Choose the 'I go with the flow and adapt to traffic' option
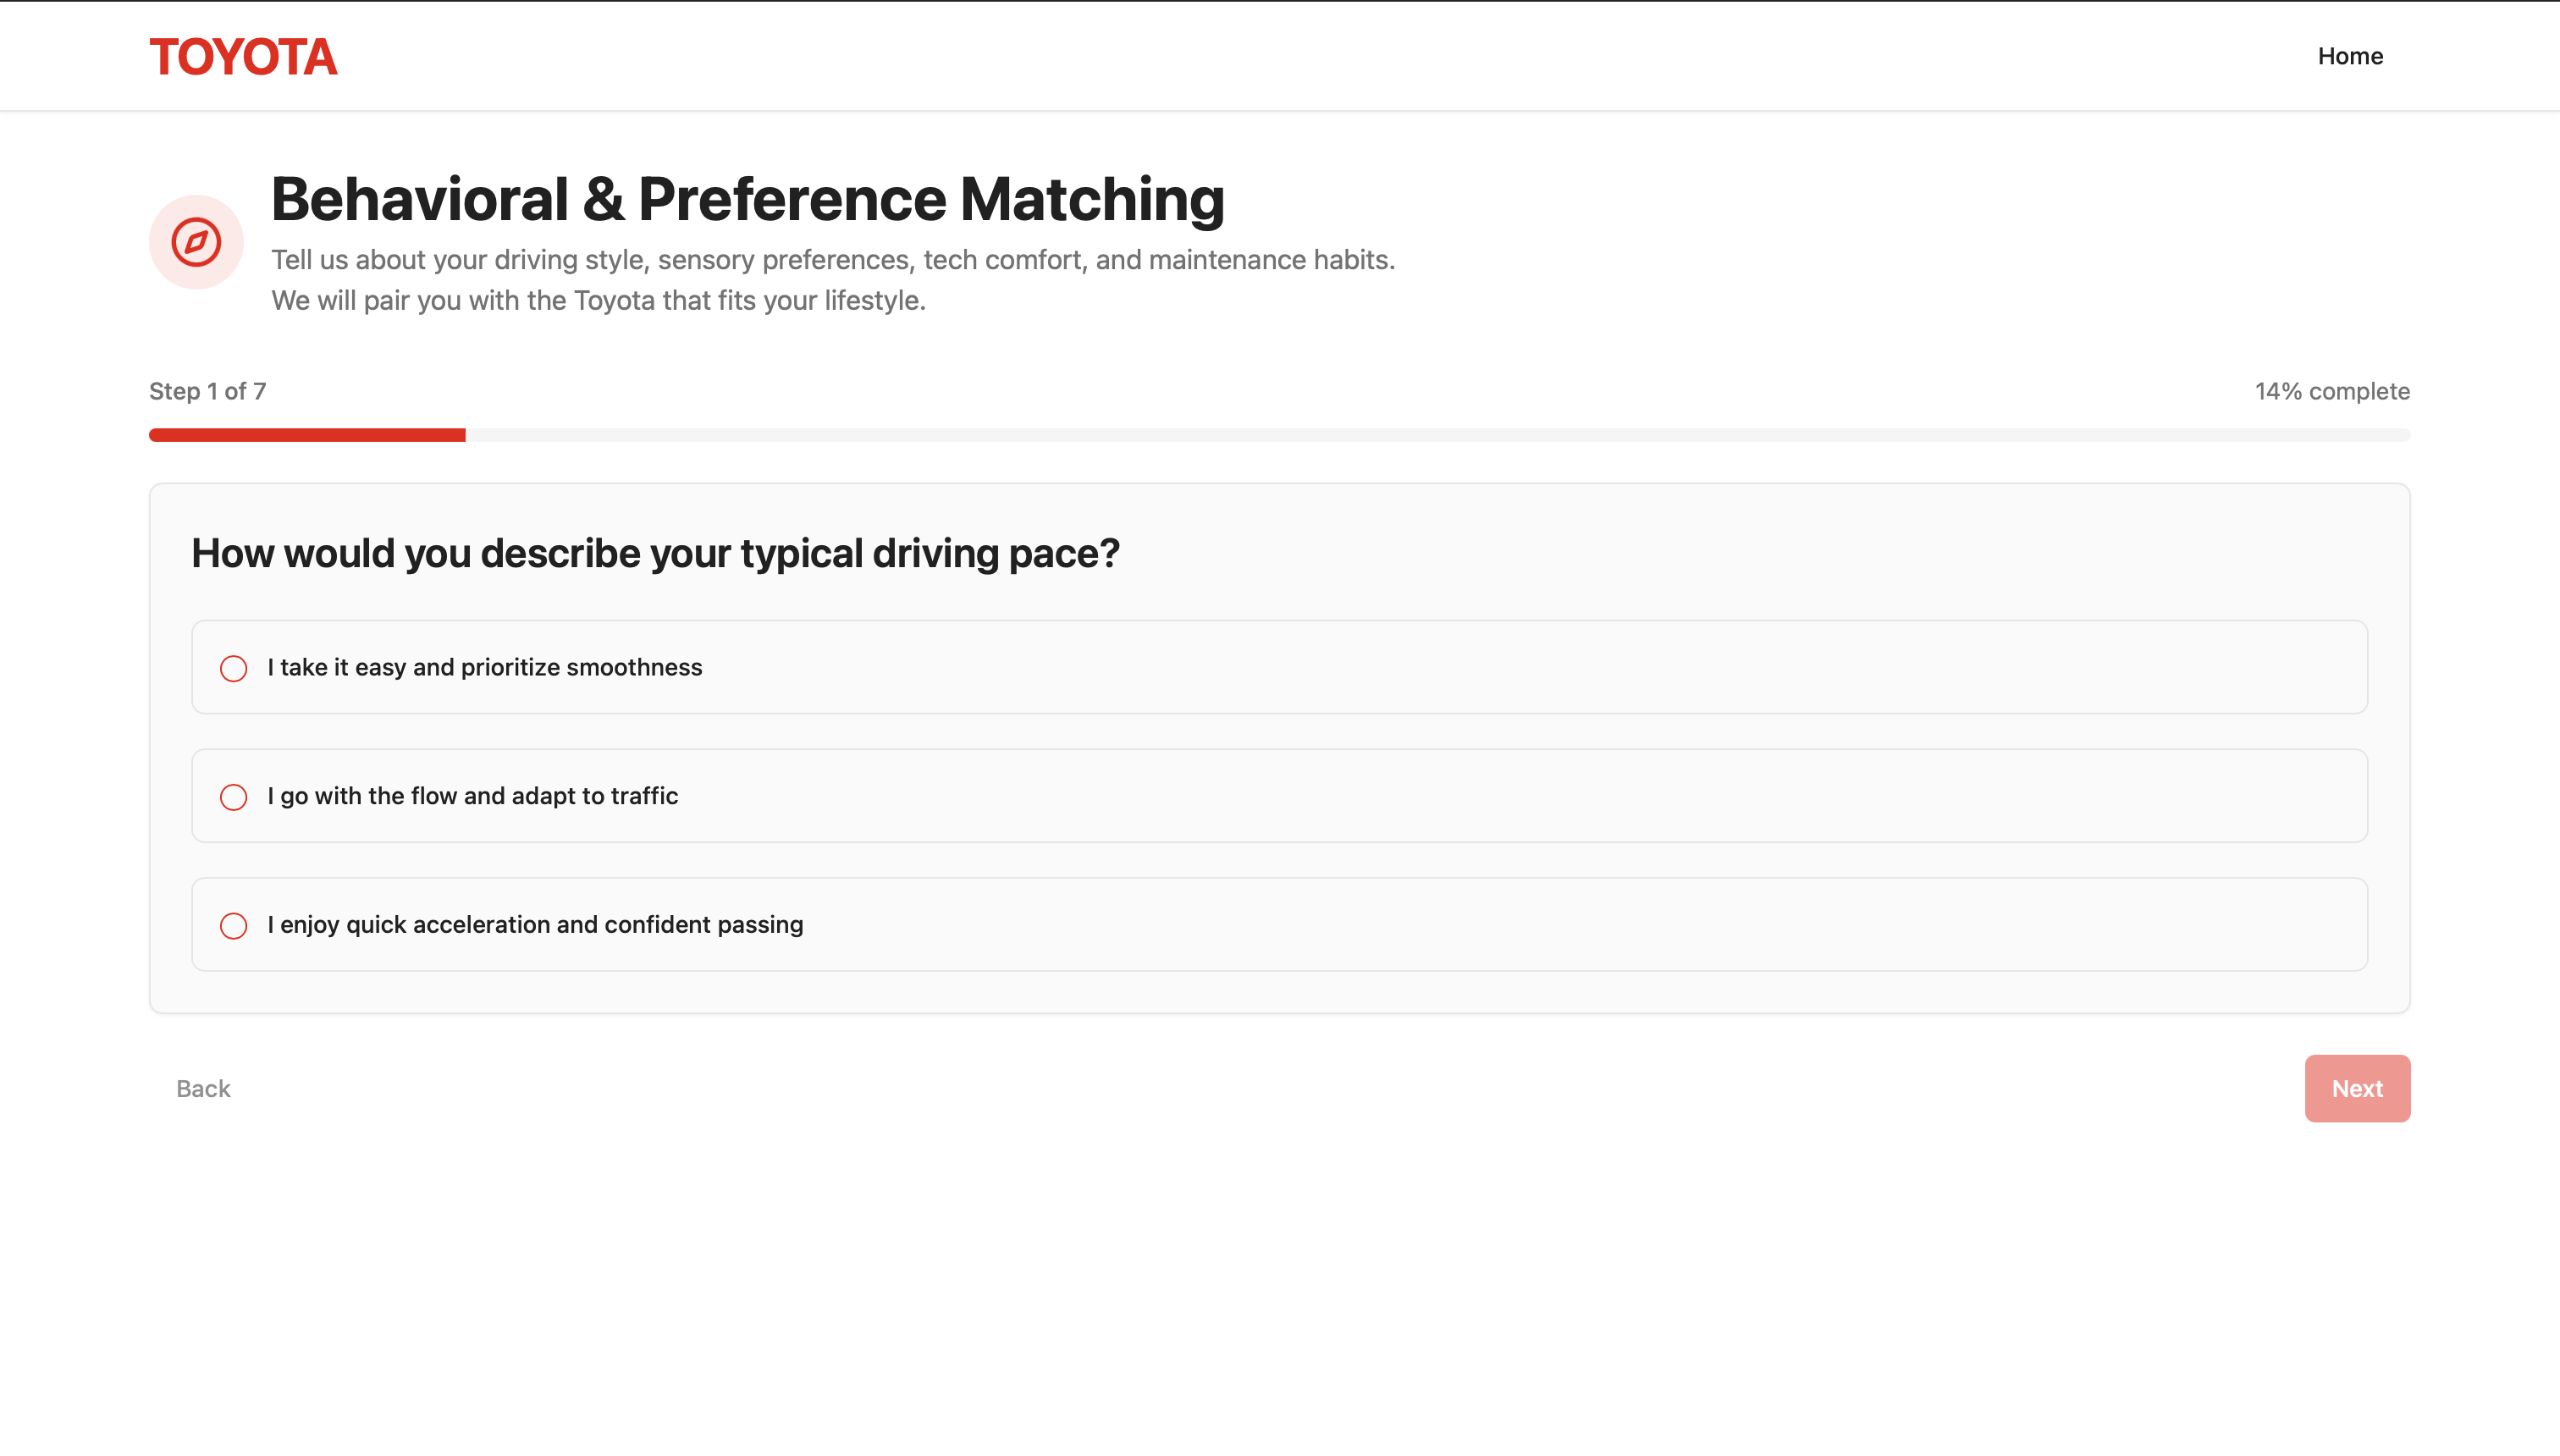Viewport: 2560px width, 1456px height. 1279,796
